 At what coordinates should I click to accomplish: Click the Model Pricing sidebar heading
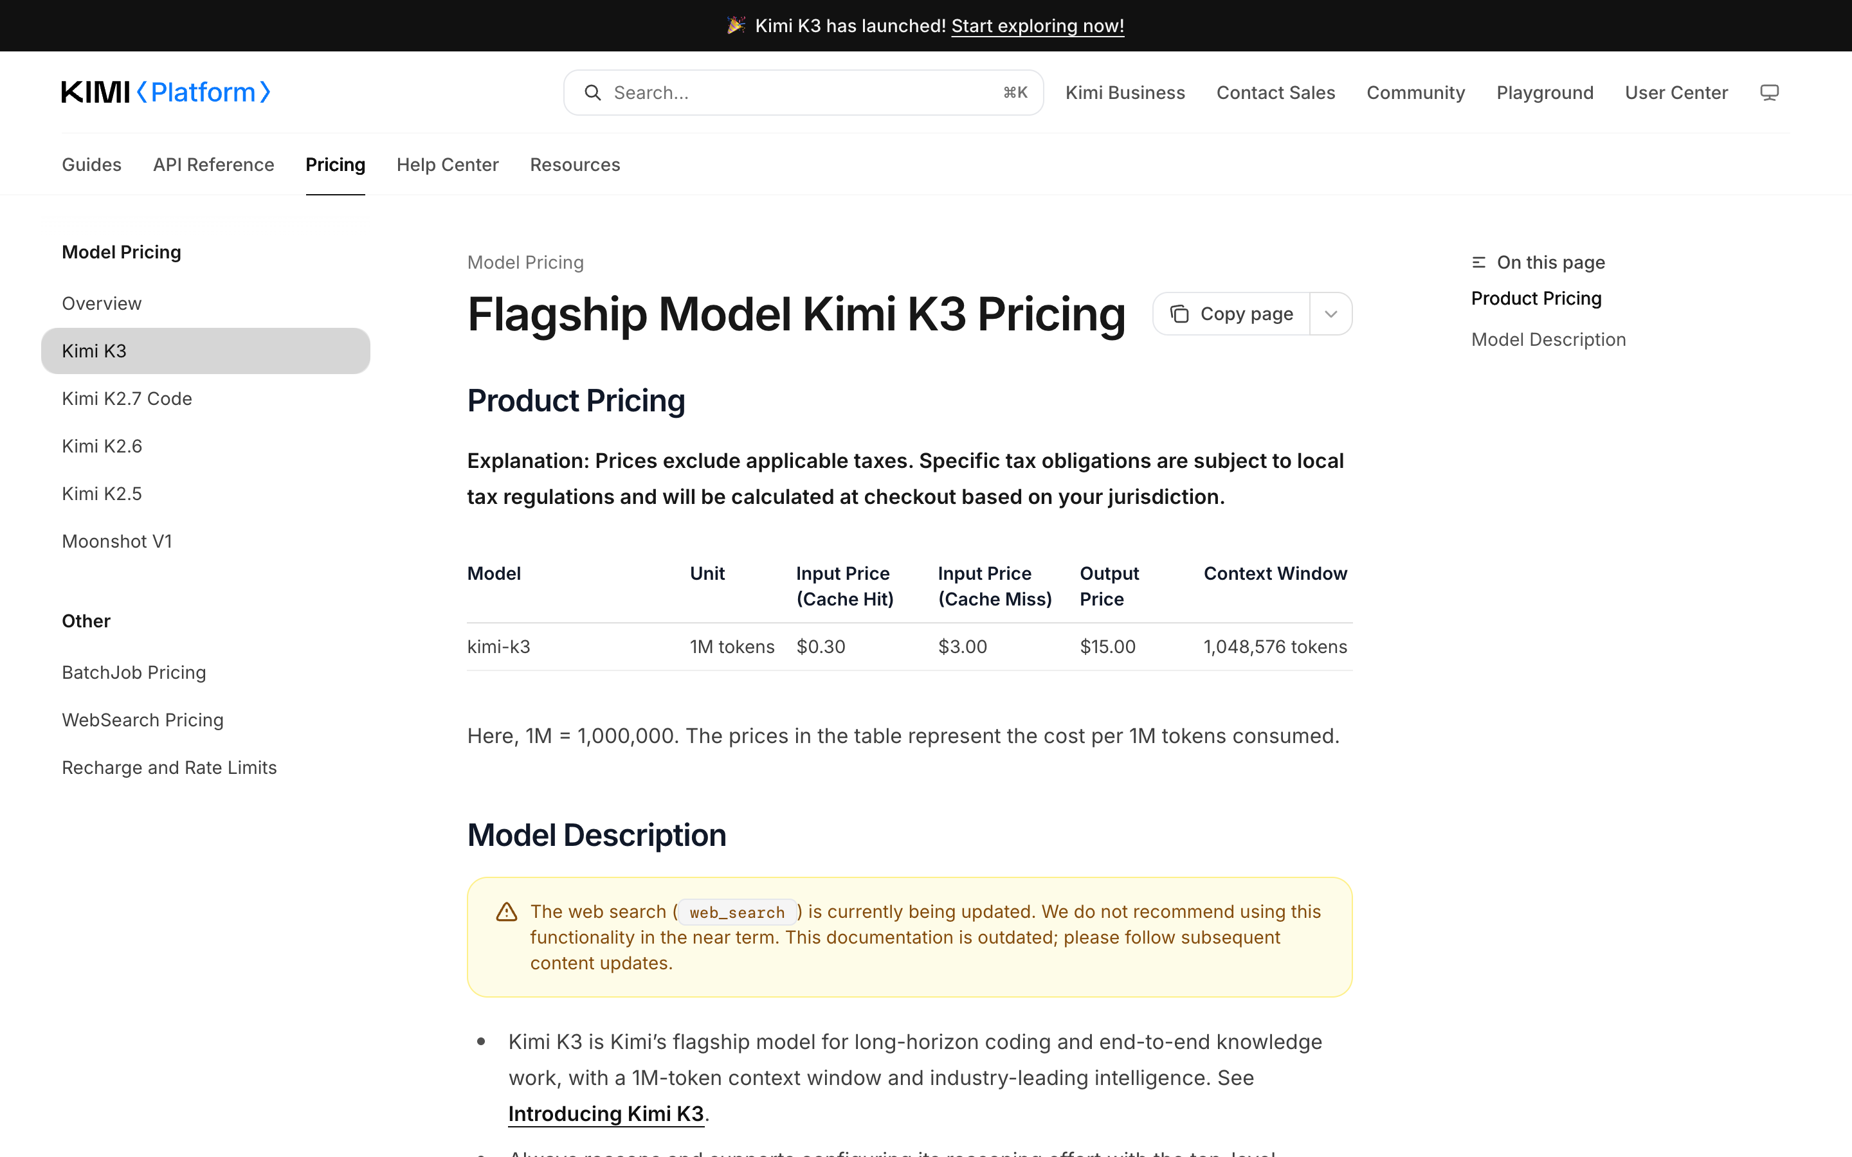(122, 252)
